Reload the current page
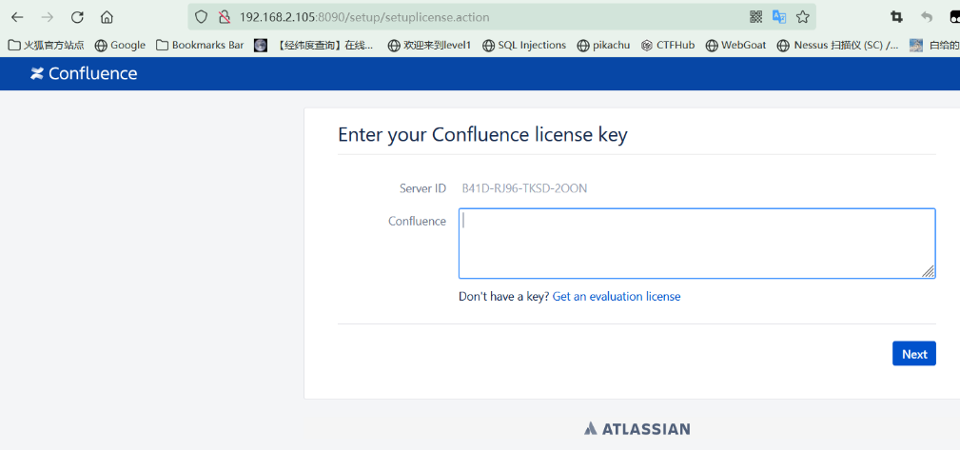960x450 pixels. tap(77, 16)
